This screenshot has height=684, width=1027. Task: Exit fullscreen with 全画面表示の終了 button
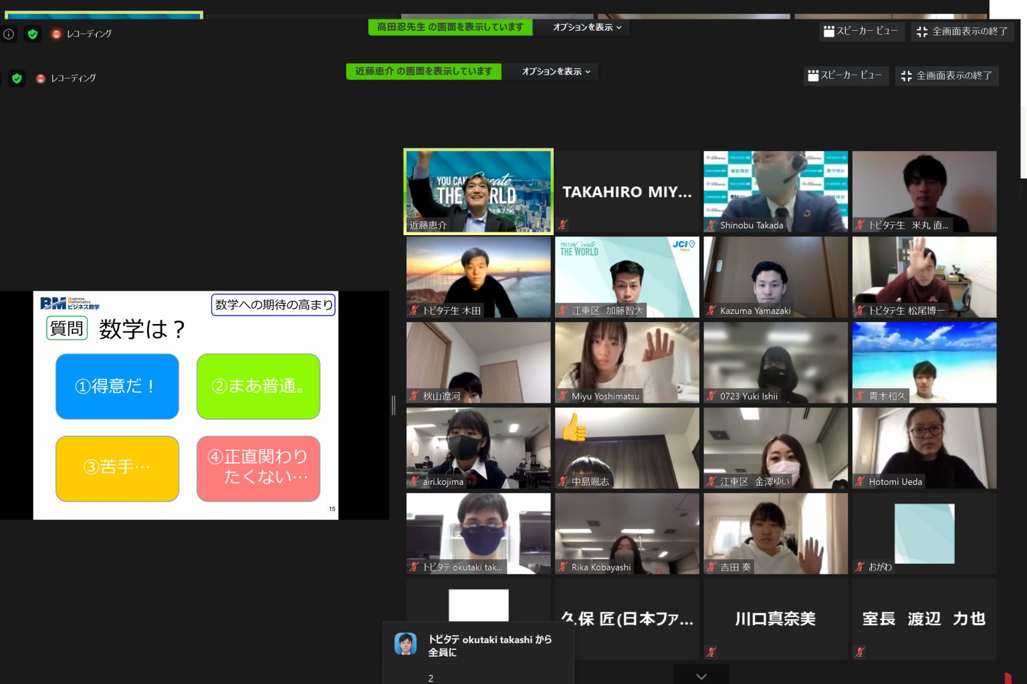[962, 31]
